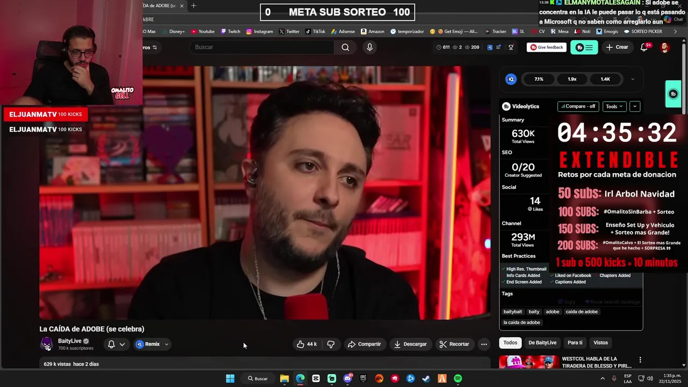Screen dimensions: 688x387
Task: Open options for WESTCOL recommended video
Action: 640,360
